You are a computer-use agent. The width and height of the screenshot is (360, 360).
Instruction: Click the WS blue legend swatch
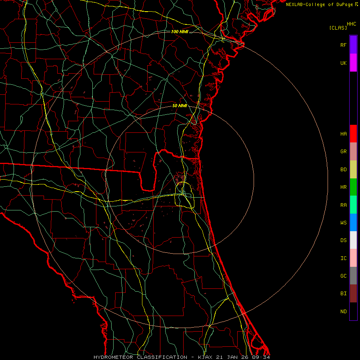point(353,222)
